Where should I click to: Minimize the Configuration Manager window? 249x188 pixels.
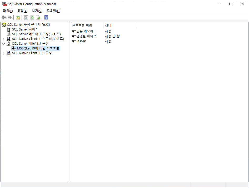click(x=219, y=4)
